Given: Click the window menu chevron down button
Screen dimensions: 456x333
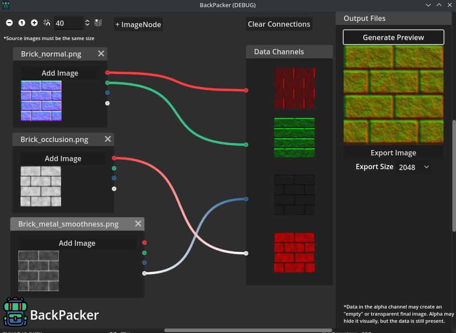Looking at the screenshot, I should point(428,5).
